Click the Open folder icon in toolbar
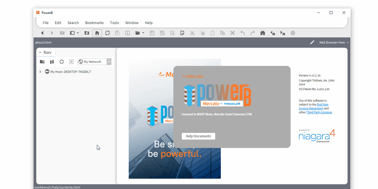The height and width of the screenshot is (189, 378). pos(138,33)
